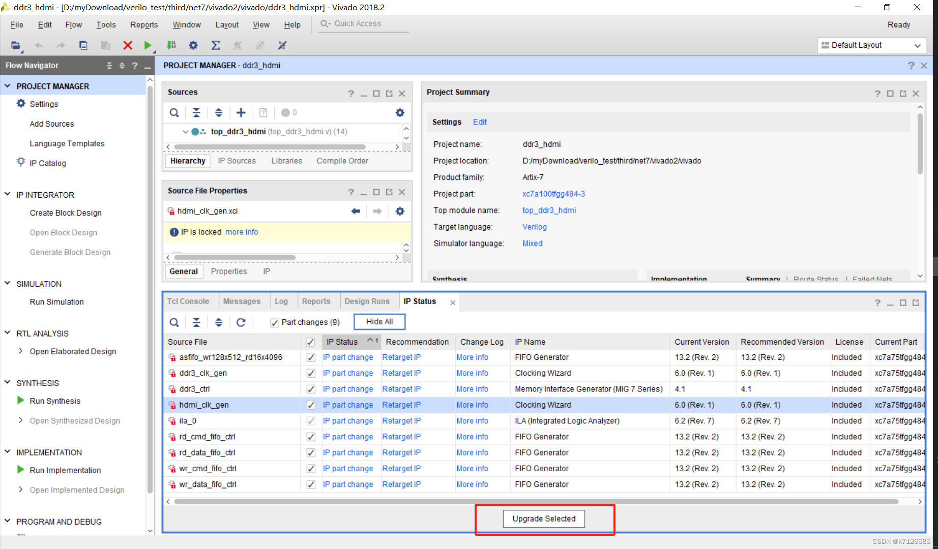Click Run Synthesis in Flow Navigator

(x=55, y=401)
